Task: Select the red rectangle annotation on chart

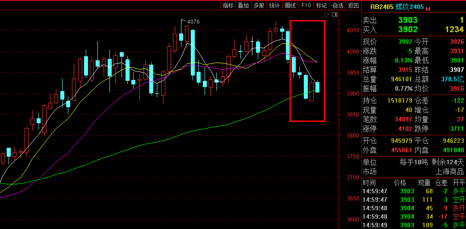Action: pos(290,71)
